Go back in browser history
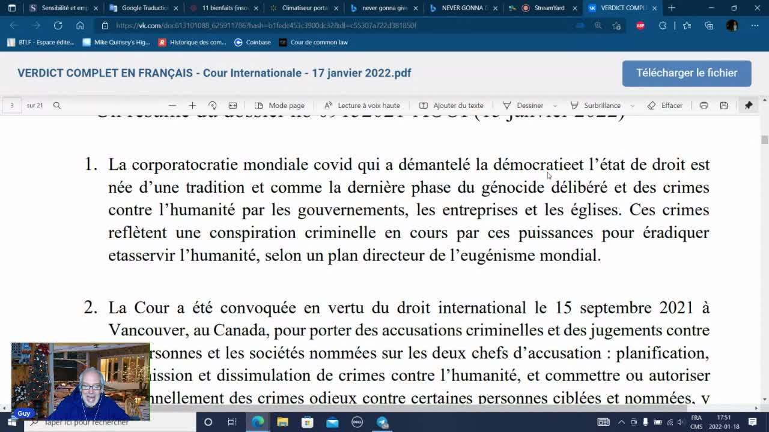Viewport: 769px width, 432px height. click(x=14, y=26)
